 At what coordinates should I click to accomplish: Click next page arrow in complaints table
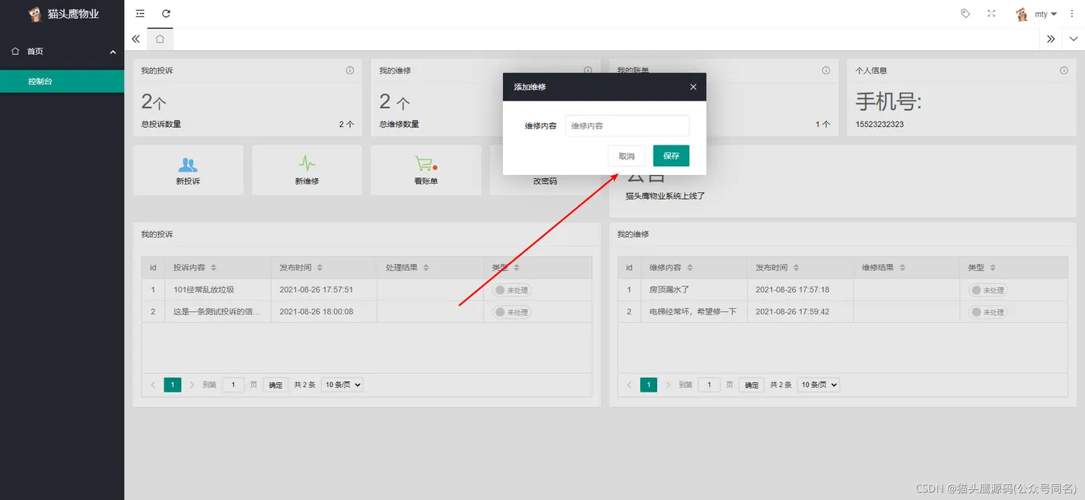[192, 385]
